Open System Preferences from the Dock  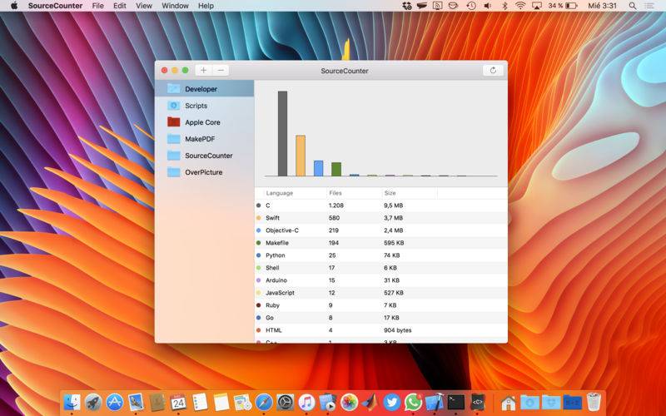tap(285, 402)
